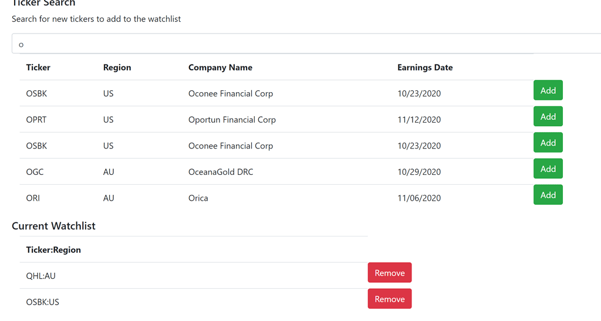Click the Region column header
Viewport: 601px width, 321px height.
coord(117,67)
